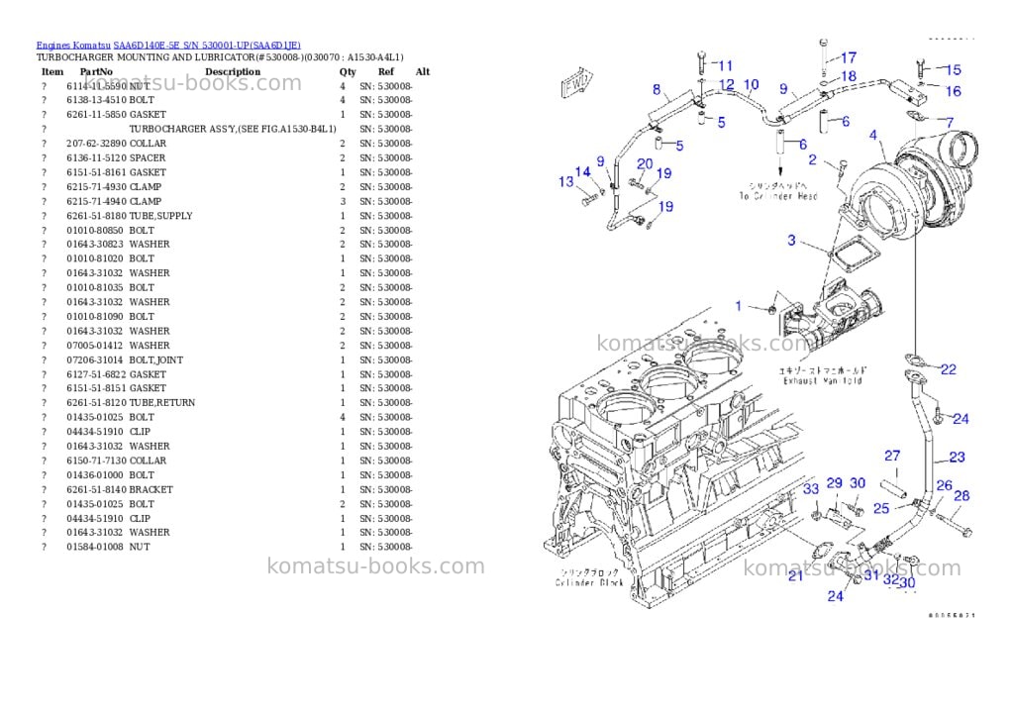Screen dimensions: 1014x718
Task: Select part number 6136-11-5120 SPACER
Action: click(x=116, y=157)
